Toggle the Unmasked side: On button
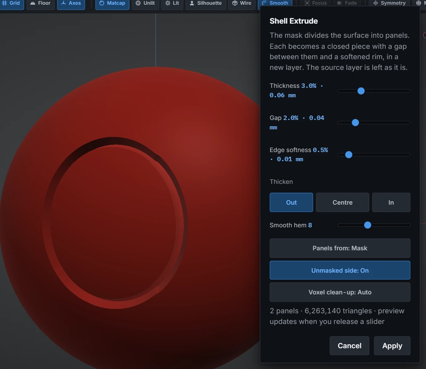The height and width of the screenshot is (369, 426). coord(340,270)
